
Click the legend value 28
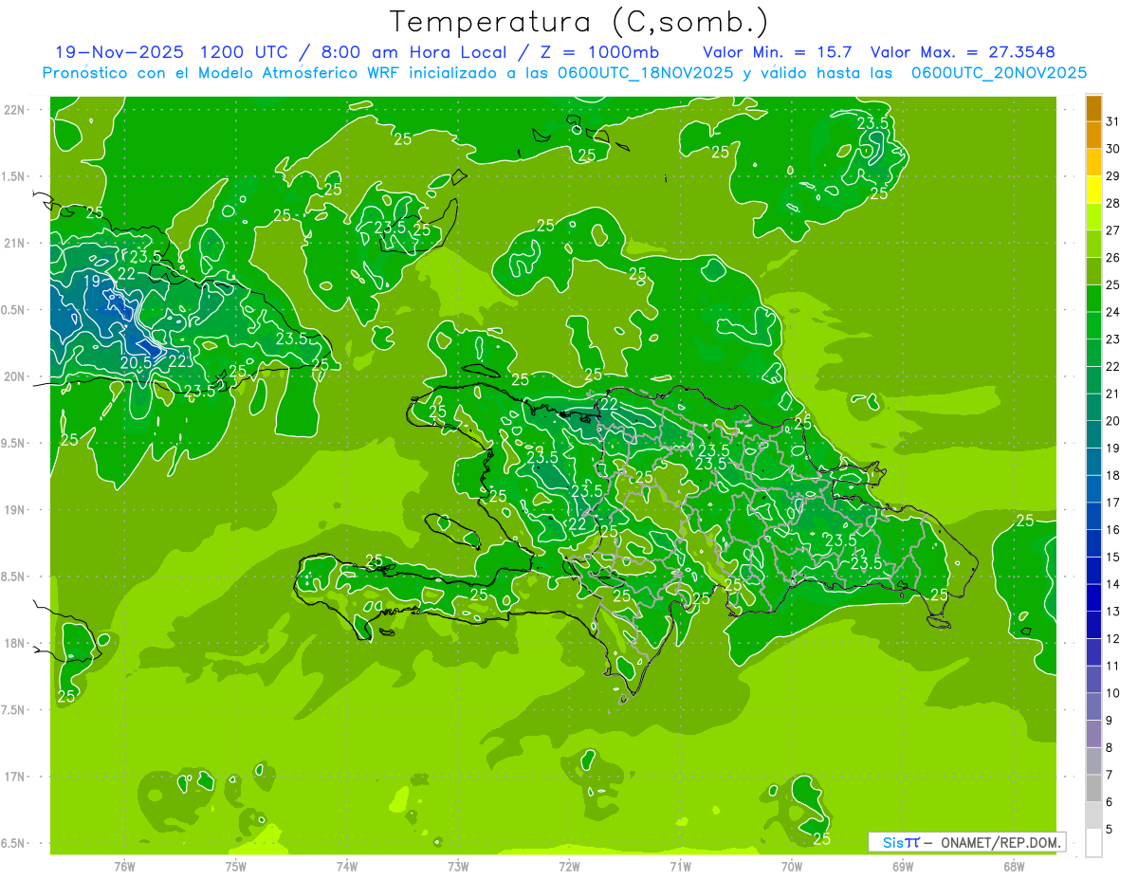pos(1113,203)
